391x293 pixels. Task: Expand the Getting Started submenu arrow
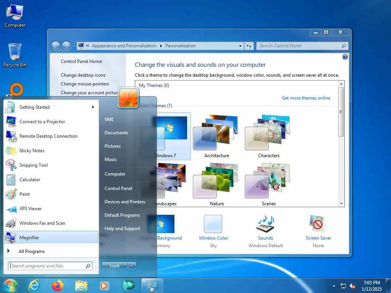(x=93, y=107)
